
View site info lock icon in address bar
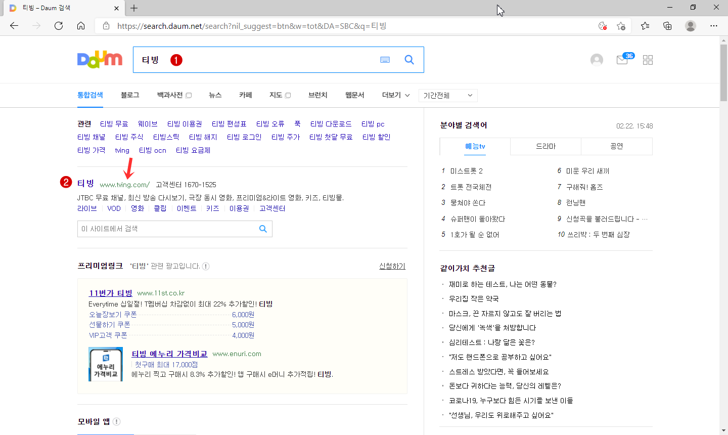pyautogui.click(x=106, y=26)
